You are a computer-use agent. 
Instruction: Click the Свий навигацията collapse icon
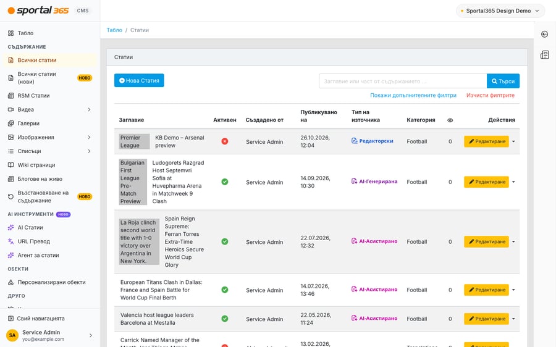(x=11, y=319)
